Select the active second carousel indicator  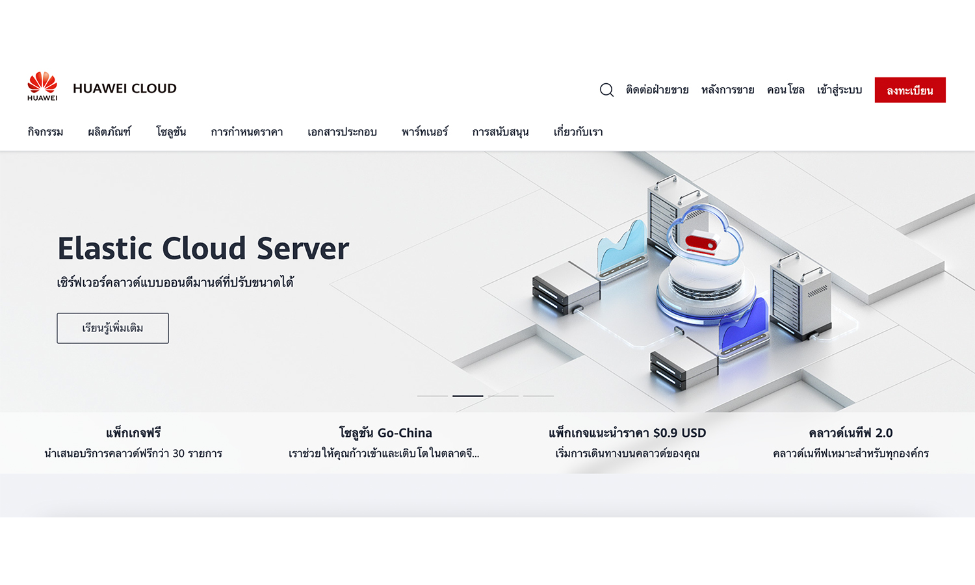pyautogui.click(x=468, y=396)
